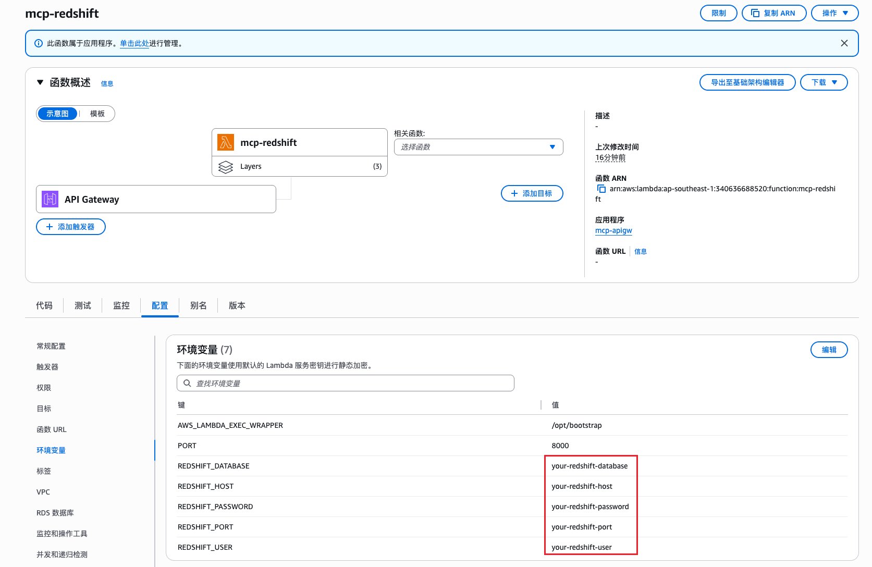Select 常规配置 in the side menu

(51, 346)
